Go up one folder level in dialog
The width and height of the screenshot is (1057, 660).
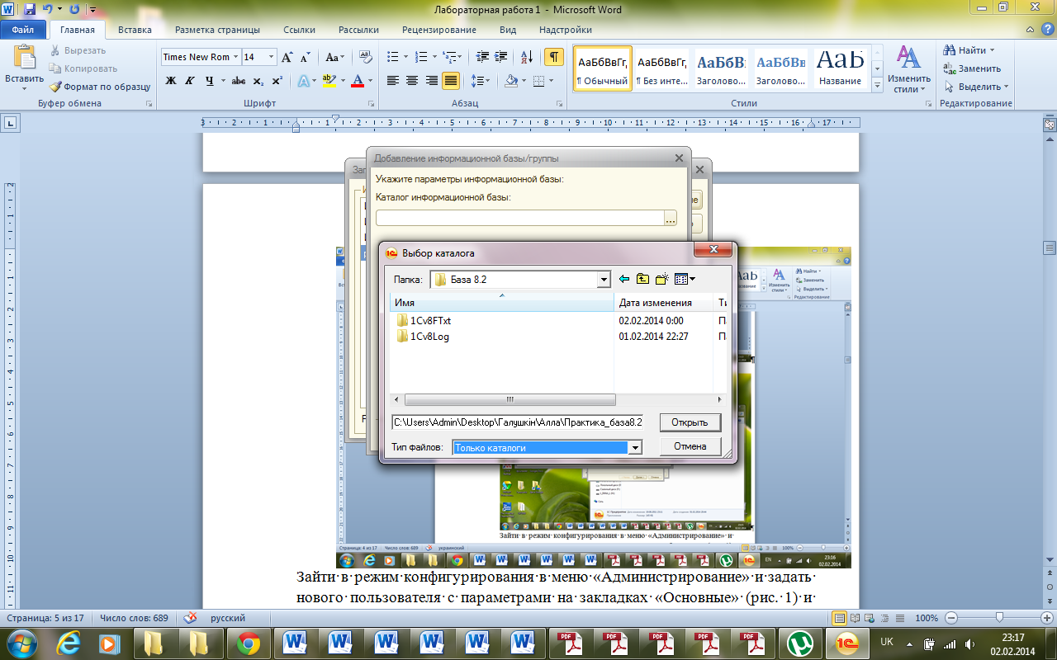click(x=642, y=280)
